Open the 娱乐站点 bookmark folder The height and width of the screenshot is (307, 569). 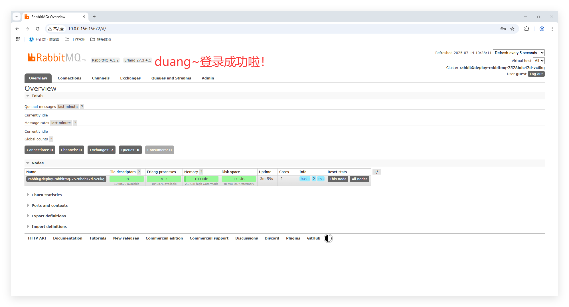pyautogui.click(x=101, y=39)
